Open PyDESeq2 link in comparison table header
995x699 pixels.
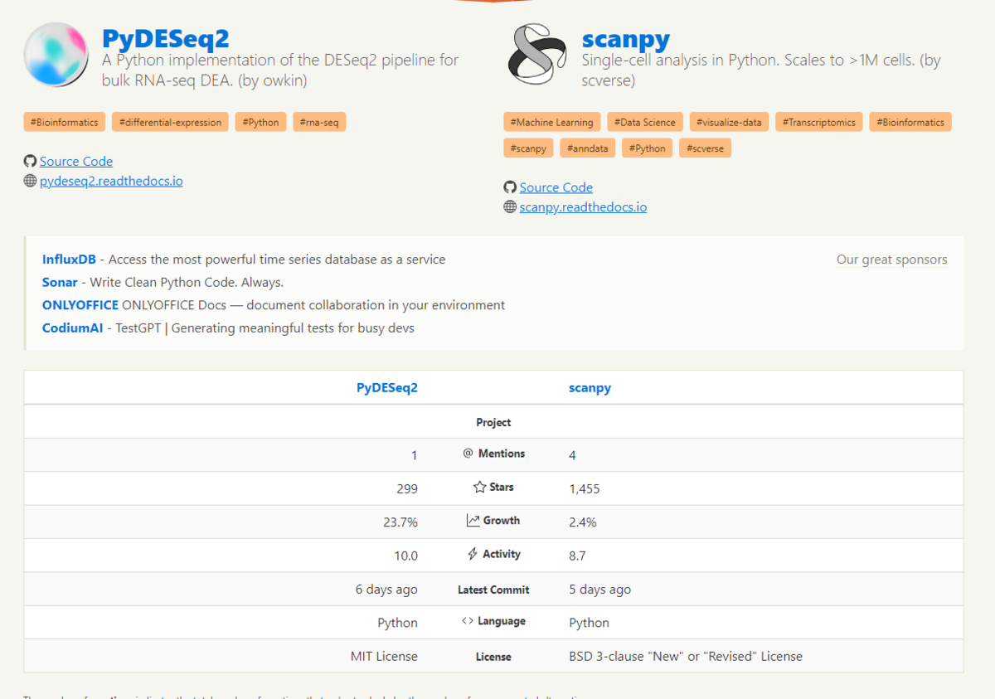(x=386, y=387)
